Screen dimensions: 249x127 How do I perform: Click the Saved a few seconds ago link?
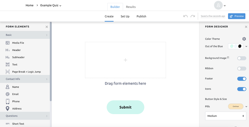click(213, 16)
